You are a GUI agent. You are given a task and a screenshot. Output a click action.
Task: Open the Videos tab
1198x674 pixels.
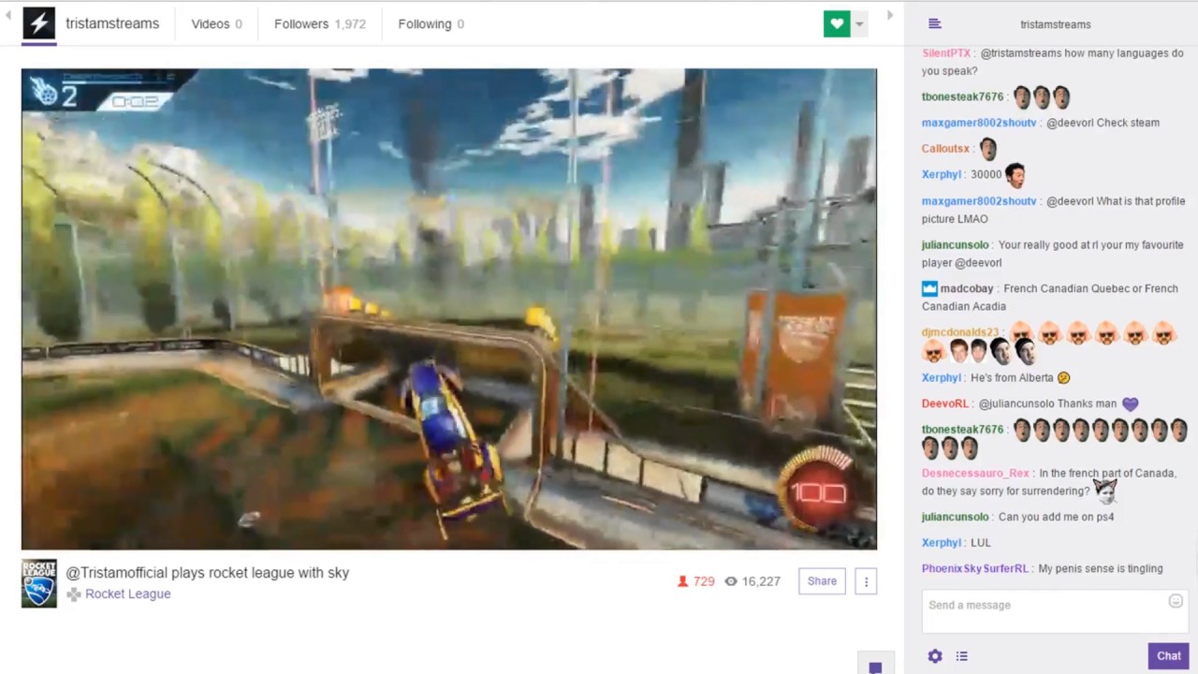pos(216,23)
